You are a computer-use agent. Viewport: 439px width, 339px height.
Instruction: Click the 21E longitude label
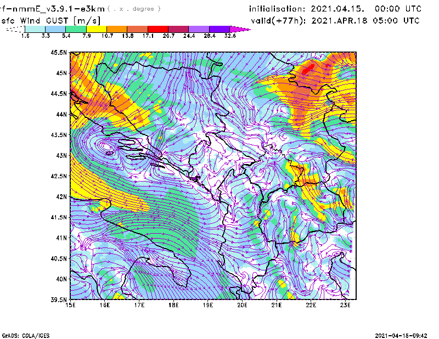click(x=277, y=305)
